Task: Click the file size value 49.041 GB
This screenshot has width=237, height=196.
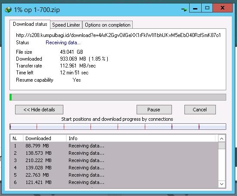Action: tap(72, 52)
